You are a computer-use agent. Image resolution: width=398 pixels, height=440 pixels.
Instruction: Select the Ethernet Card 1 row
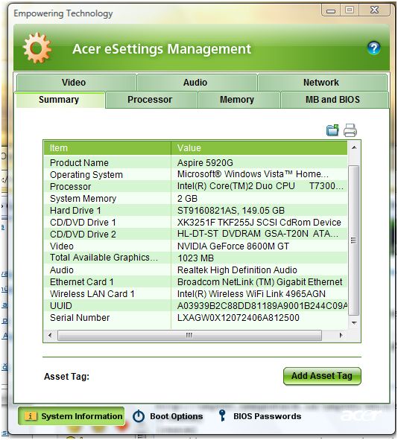(x=195, y=281)
